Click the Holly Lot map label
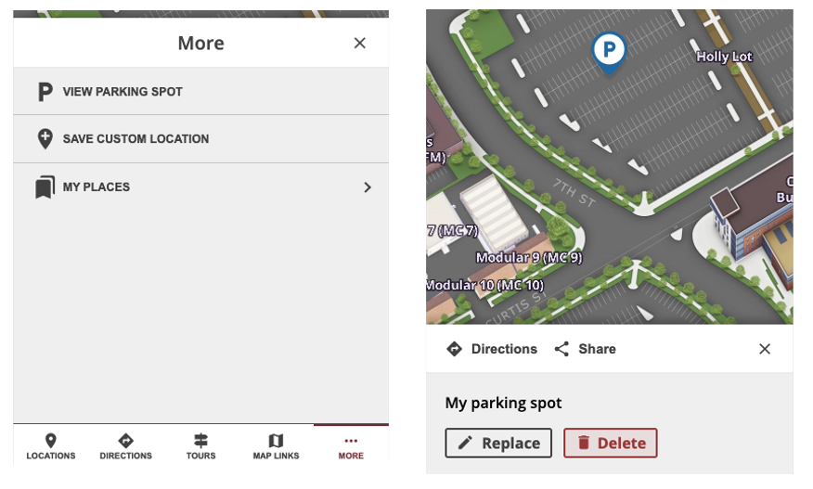Image resolution: width=813 pixels, height=489 pixels. click(724, 57)
